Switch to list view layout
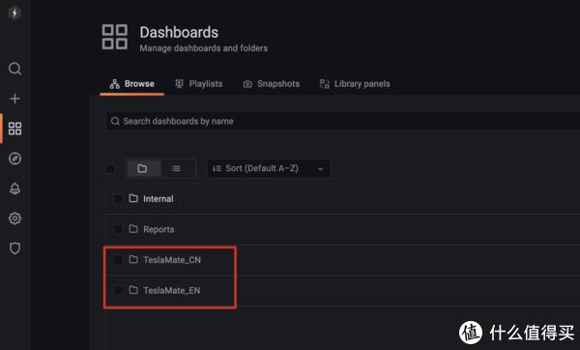The image size is (580, 350). 177,168
